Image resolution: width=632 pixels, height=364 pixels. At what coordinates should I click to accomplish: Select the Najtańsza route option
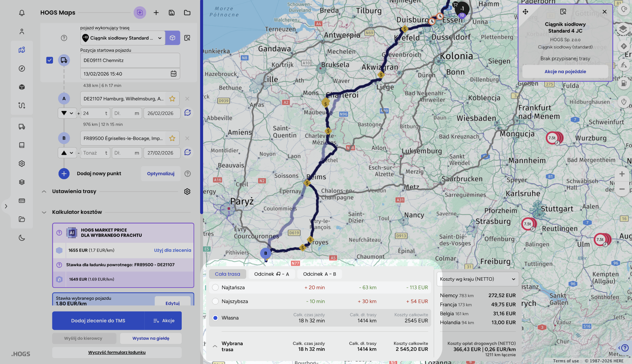coord(216,288)
